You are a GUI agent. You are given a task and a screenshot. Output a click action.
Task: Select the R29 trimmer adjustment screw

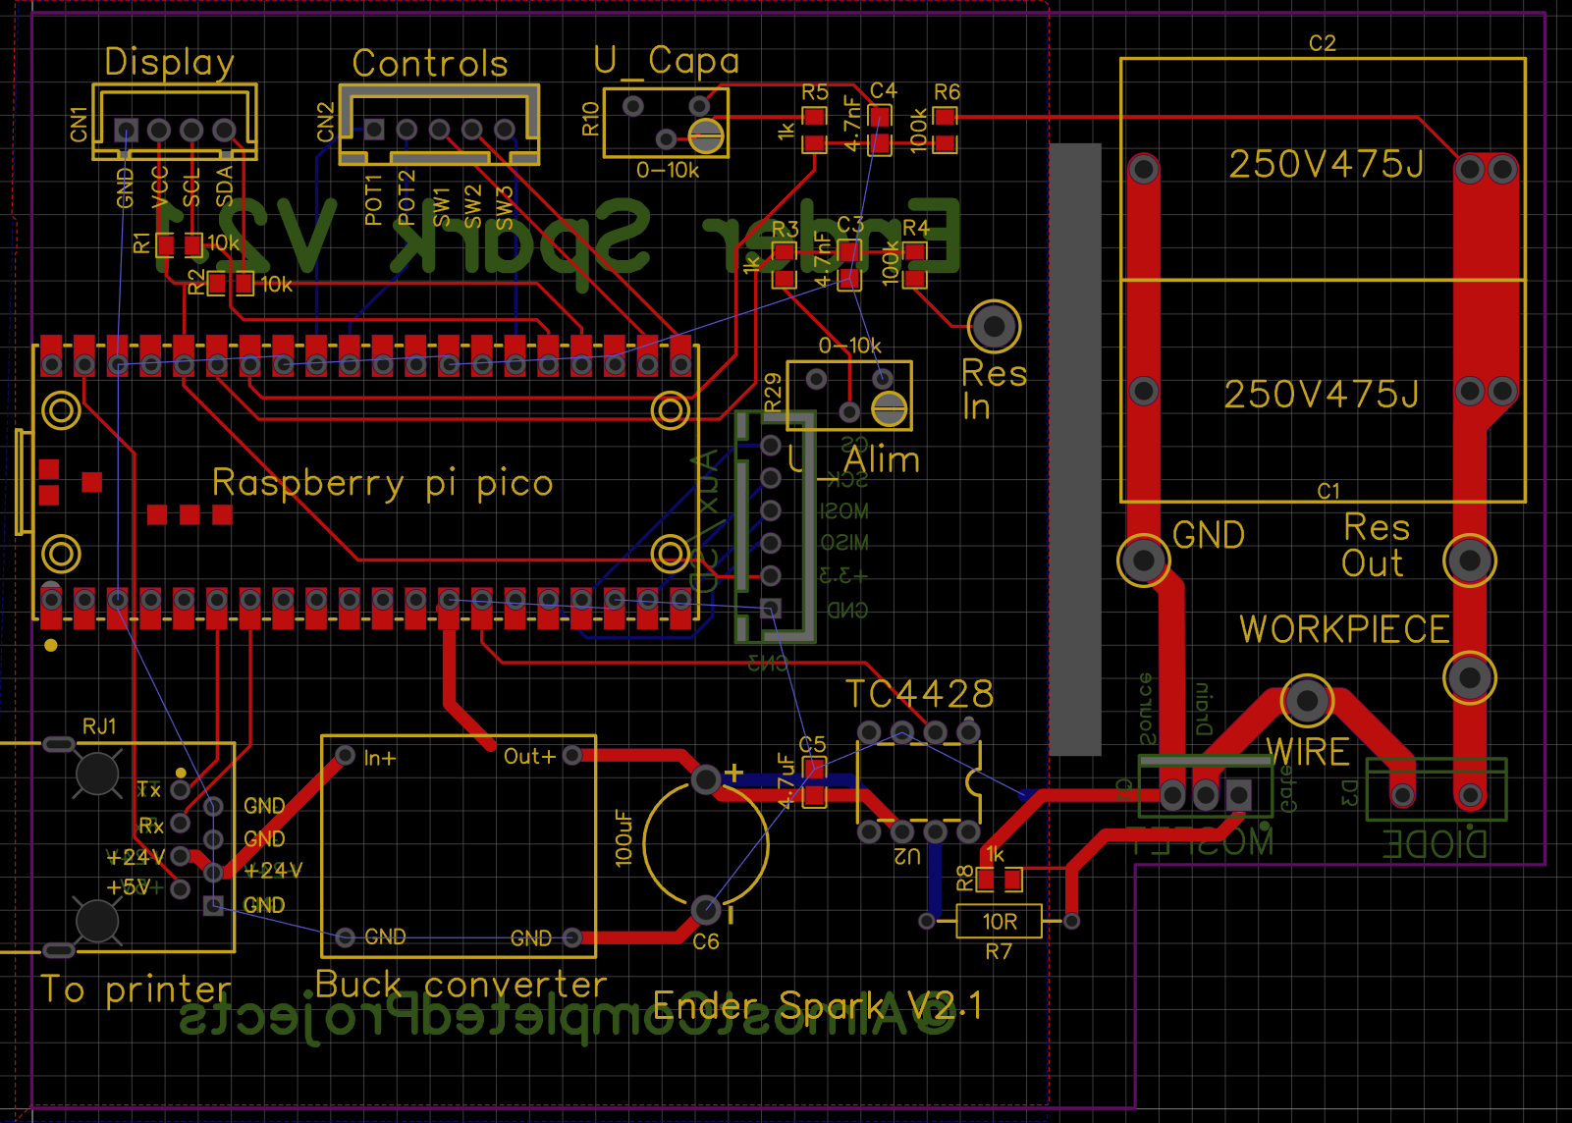890,408
